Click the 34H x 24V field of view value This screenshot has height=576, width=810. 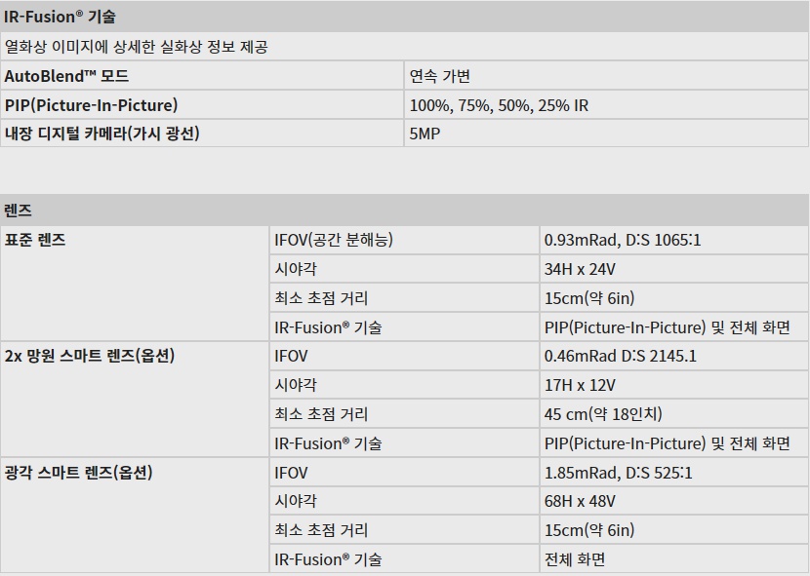tap(580, 269)
